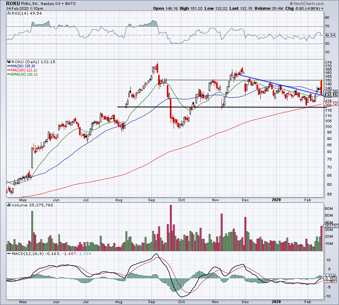Click the RSI(14) indicator legend icon

pyautogui.click(x=9, y=14)
